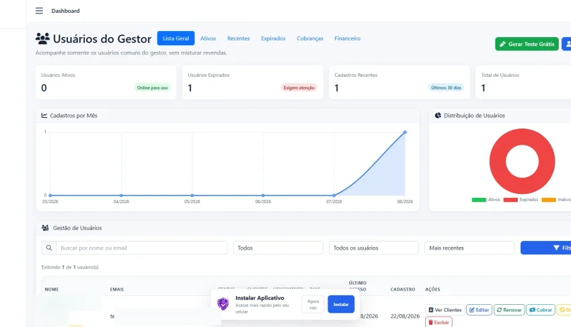The height and width of the screenshot is (327, 571).
Task: Click the Editar button
Action: [x=480, y=310]
